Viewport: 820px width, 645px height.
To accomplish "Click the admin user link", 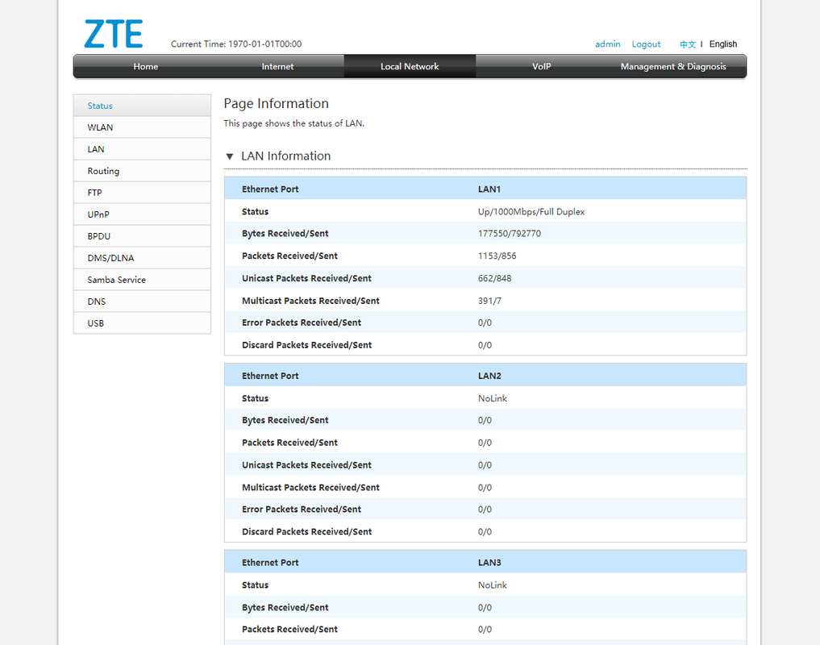I will click(607, 44).
